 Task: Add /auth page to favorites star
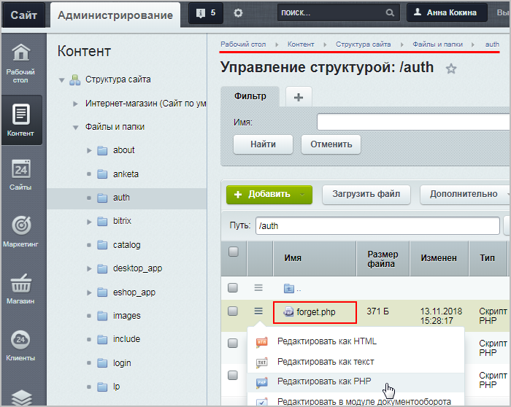pyautogui.click(x=451, y=69)
